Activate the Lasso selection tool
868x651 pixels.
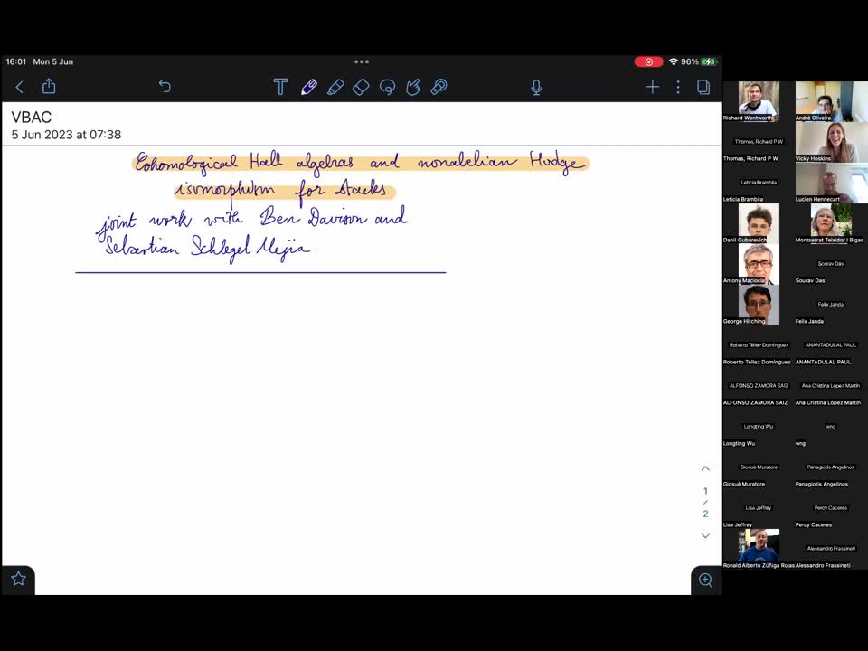click(x=387, y=87)
